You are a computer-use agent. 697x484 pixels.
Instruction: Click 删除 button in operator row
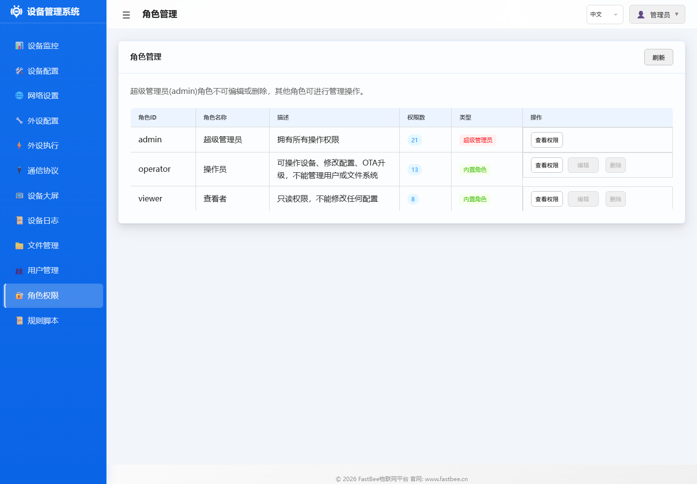pos(615,165)
